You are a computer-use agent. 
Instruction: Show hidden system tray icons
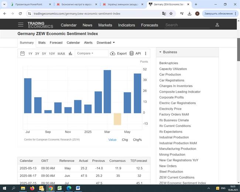(x=209, y=188)
